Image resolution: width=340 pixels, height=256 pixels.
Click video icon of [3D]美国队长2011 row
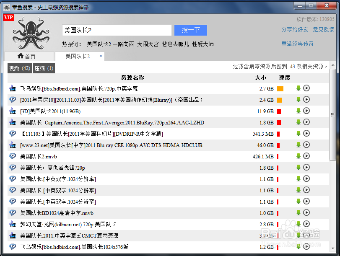click(x=13, y=111)
